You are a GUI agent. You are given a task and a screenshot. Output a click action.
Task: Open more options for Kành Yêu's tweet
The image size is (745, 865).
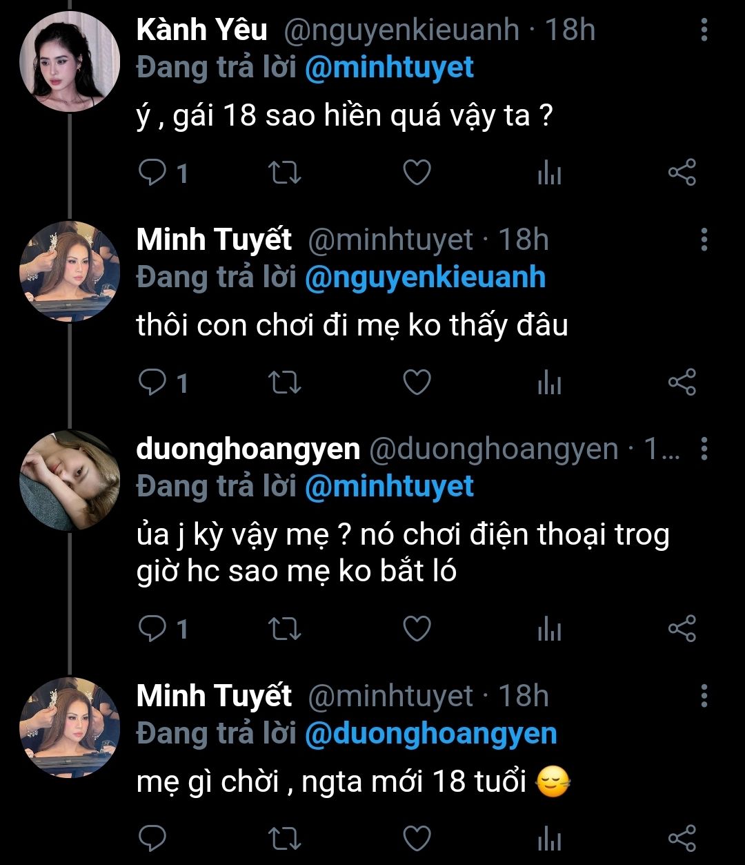pyautogui.click(x=704, y=30)
